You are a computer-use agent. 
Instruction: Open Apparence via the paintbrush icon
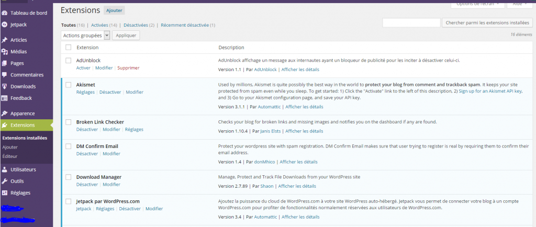[x=5, y=113]
